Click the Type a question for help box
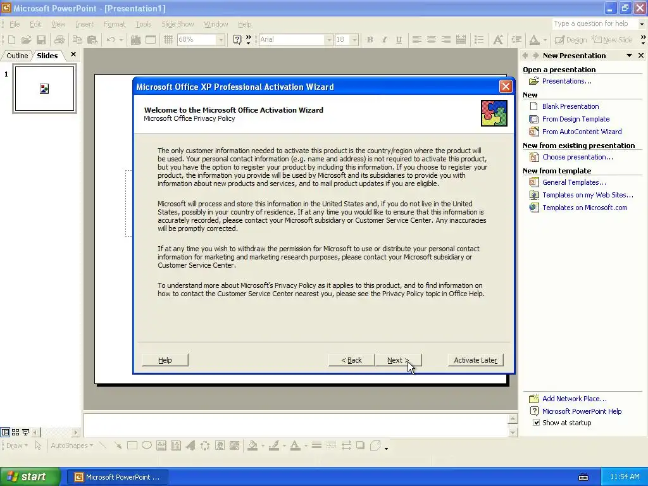 click(x=594, y=23)
